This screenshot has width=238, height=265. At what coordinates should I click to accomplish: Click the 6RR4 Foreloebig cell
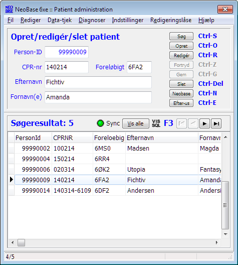(109, 159)
